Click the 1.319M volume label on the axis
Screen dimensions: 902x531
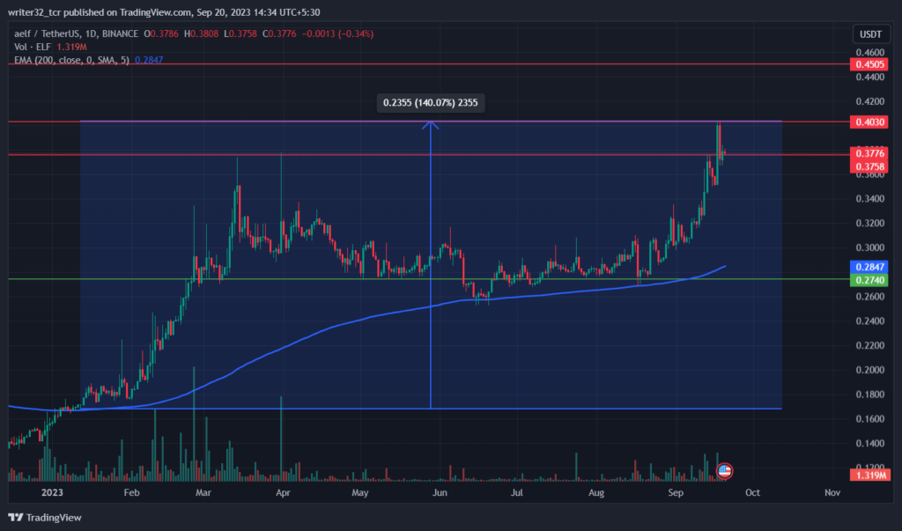[x=869, y=476]
